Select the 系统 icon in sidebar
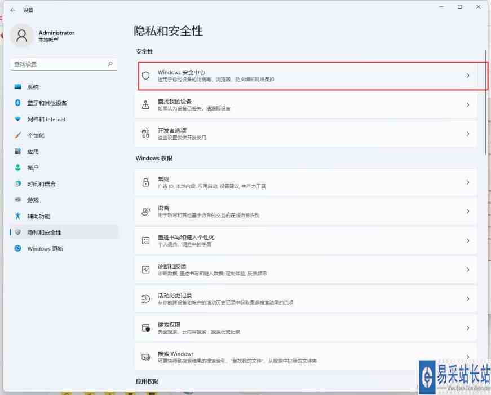The width and height of the screenshot is (491, 395). point(19,87)
